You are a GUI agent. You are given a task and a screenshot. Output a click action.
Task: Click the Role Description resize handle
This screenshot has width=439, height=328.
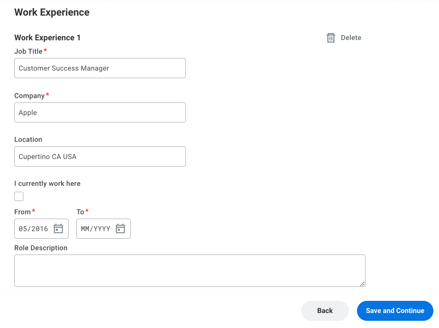tap(362, 284)
